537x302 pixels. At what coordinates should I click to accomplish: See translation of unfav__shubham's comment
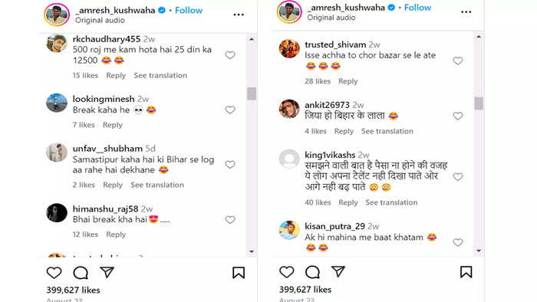coord(157,185)
